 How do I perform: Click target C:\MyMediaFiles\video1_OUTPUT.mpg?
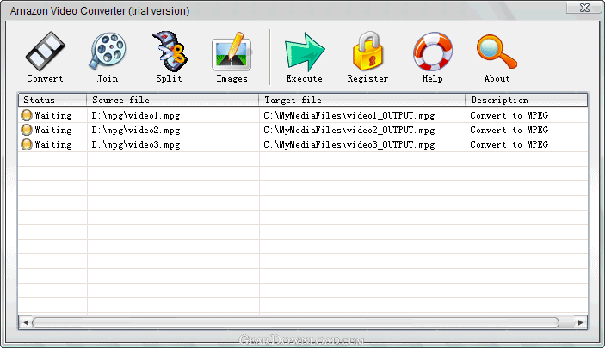tap(349, 116)
